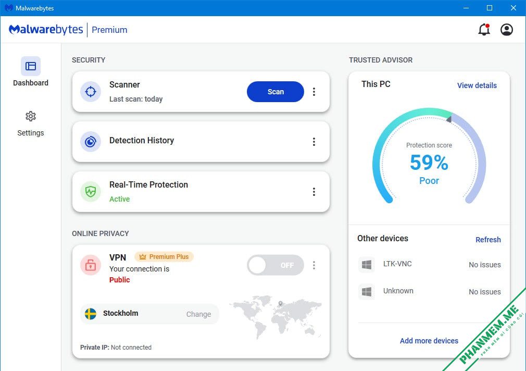Click the Malwarebytes logo in header

(x=46, y=30)
